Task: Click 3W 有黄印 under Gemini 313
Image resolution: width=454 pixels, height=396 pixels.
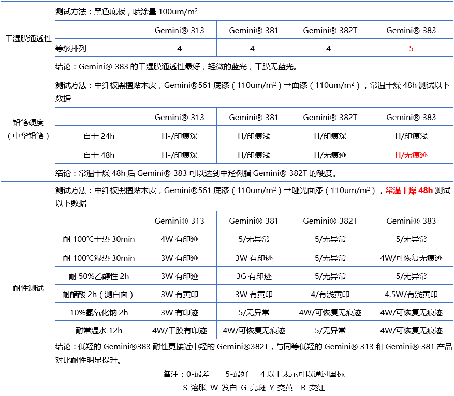Action: point(180,295)
